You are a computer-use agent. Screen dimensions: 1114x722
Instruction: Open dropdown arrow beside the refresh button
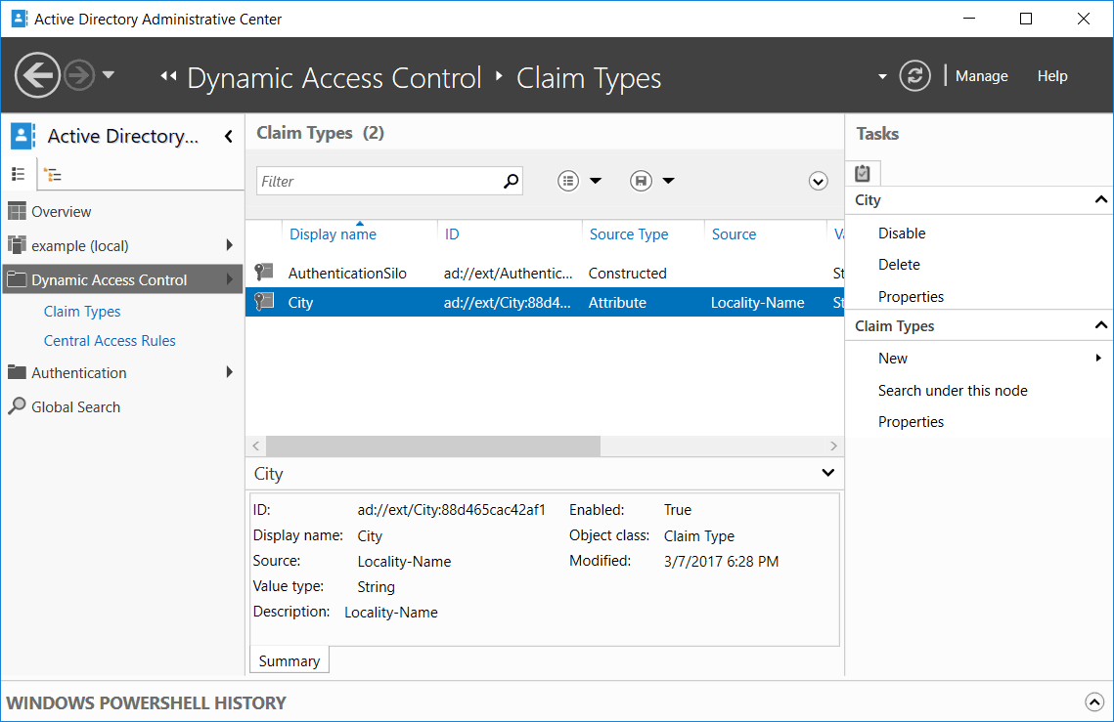pos(882,76)
